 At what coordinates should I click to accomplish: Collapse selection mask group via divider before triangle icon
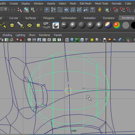click(37, 10)
